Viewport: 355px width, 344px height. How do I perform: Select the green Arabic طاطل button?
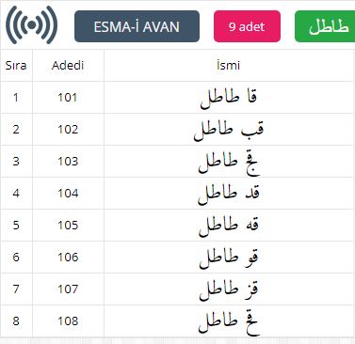pos(325,26)
